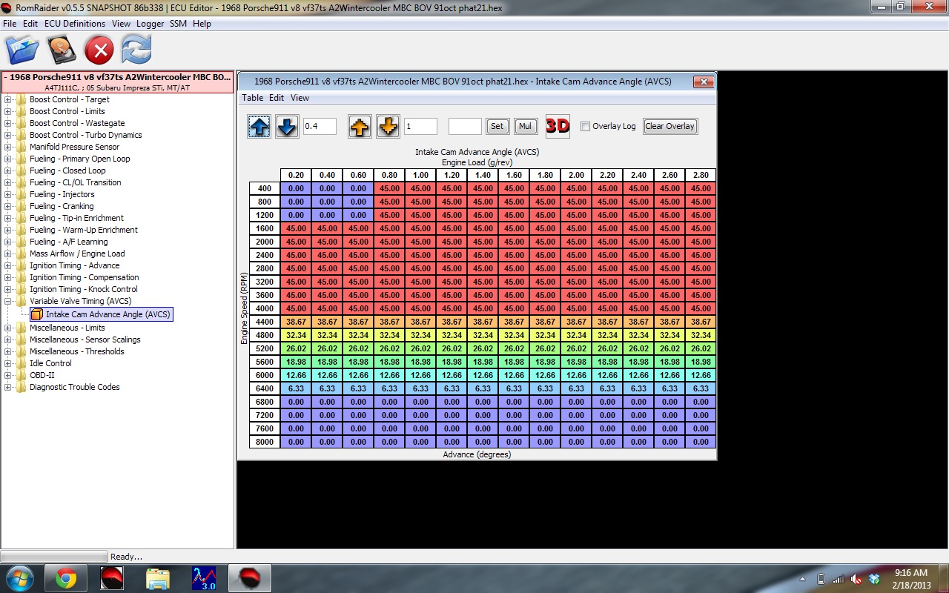Click orange up arrow coarse increment
Screen dimensions: 949x593
(360, 126)
